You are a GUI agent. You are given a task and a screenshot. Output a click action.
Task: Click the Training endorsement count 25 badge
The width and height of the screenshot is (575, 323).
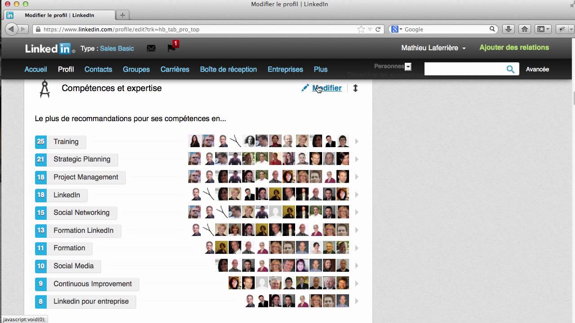(x=41, y=142)
